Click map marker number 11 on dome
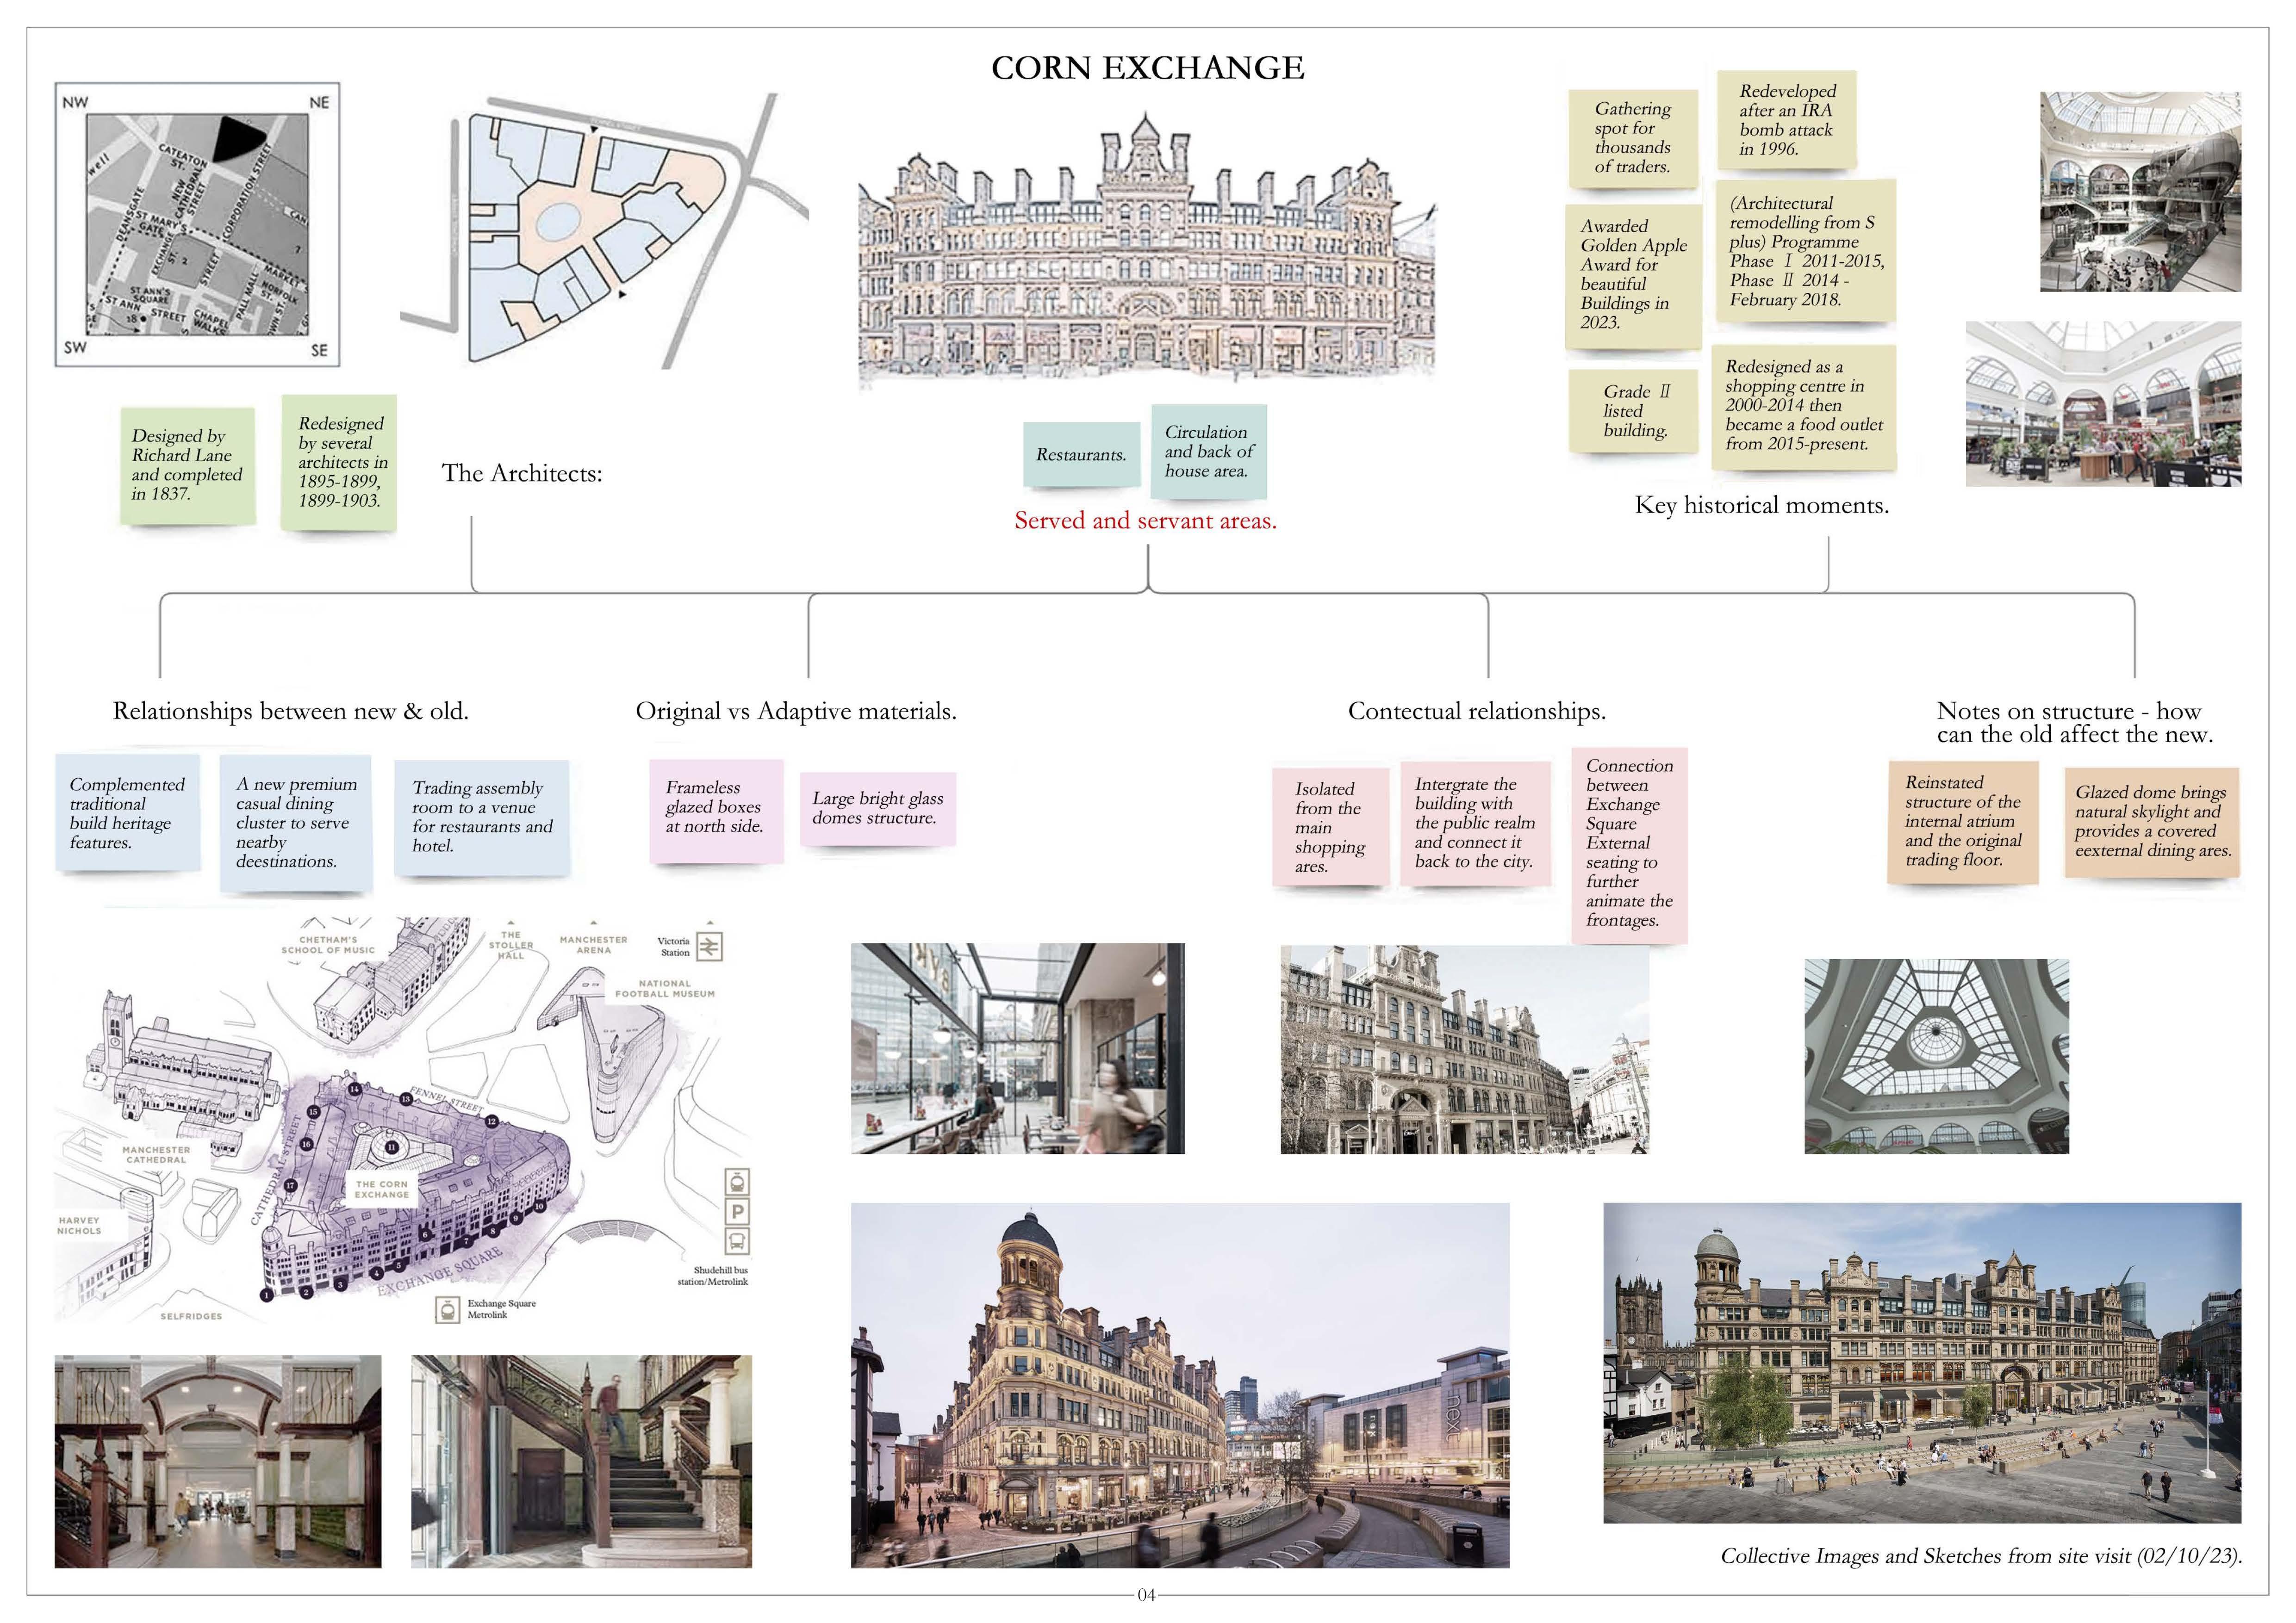The height and width of the screenshot is (1623, 2296). coord(392,1148)
